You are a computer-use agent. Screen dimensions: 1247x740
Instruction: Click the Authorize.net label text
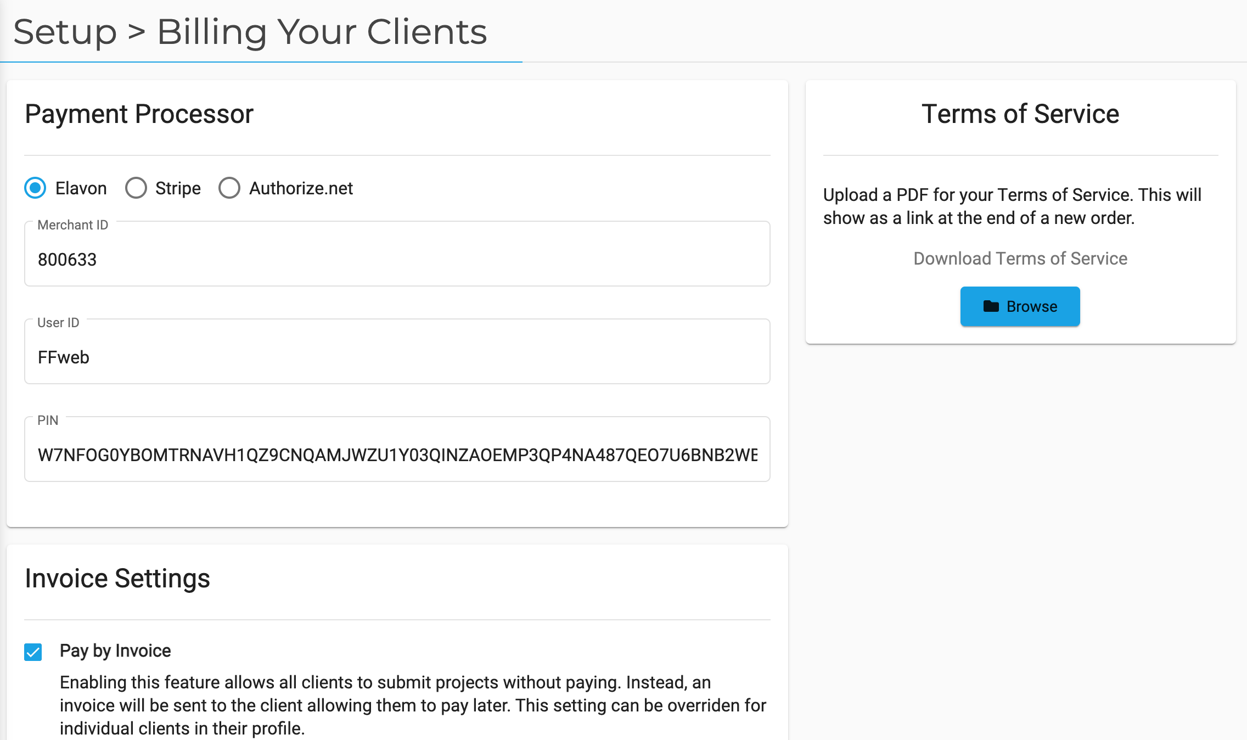pos(301,188)
